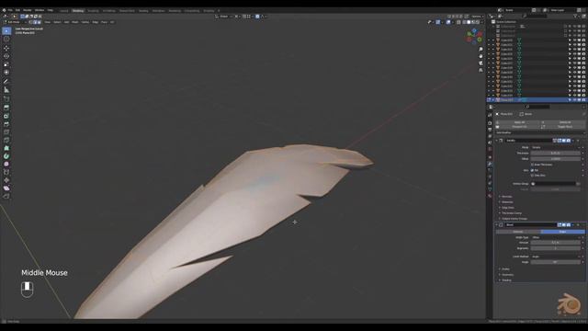
Task: Select the Rotate tool
Action: (6, 56)
